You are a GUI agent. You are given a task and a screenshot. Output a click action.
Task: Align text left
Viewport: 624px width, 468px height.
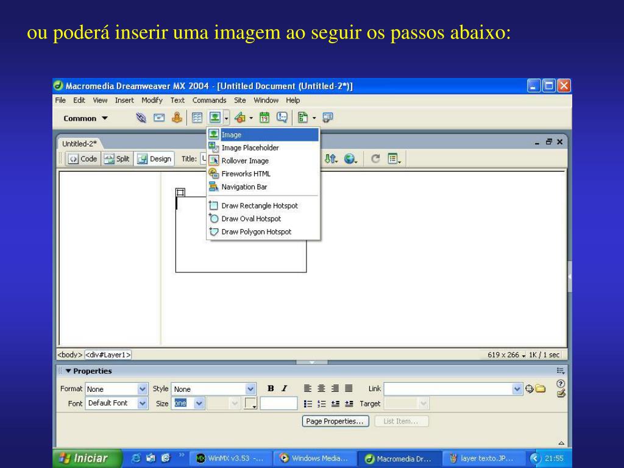[x=308, y=388]
